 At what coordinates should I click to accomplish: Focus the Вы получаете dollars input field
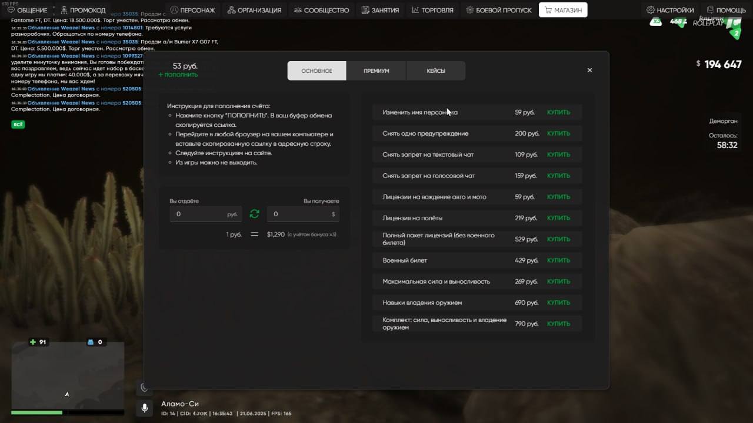coord(303,214)
